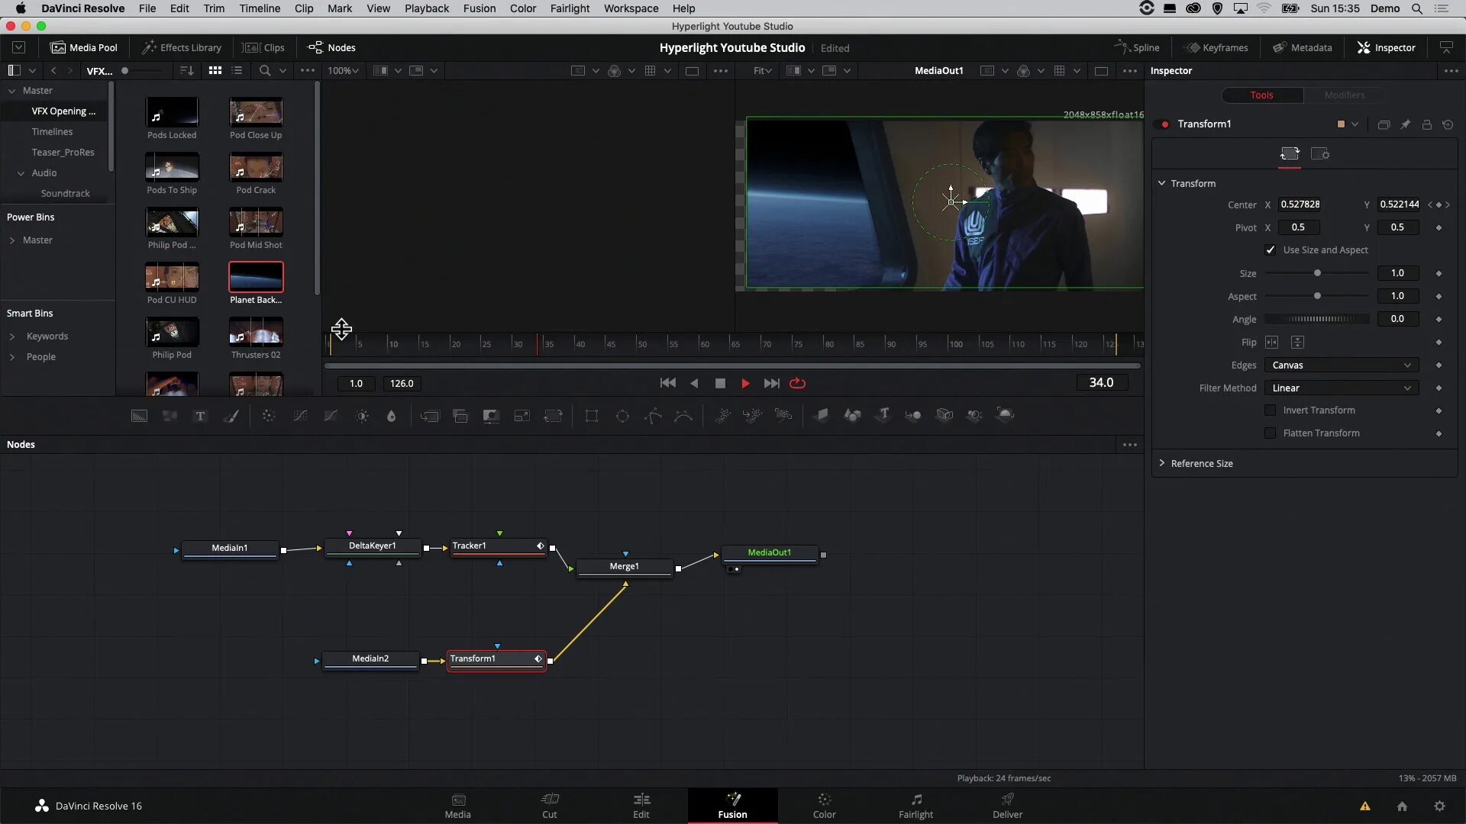Switch to the Modifiers tab

point(1345,95)
